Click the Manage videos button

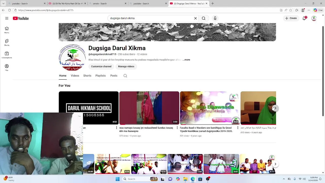click(x=126, y=67)
